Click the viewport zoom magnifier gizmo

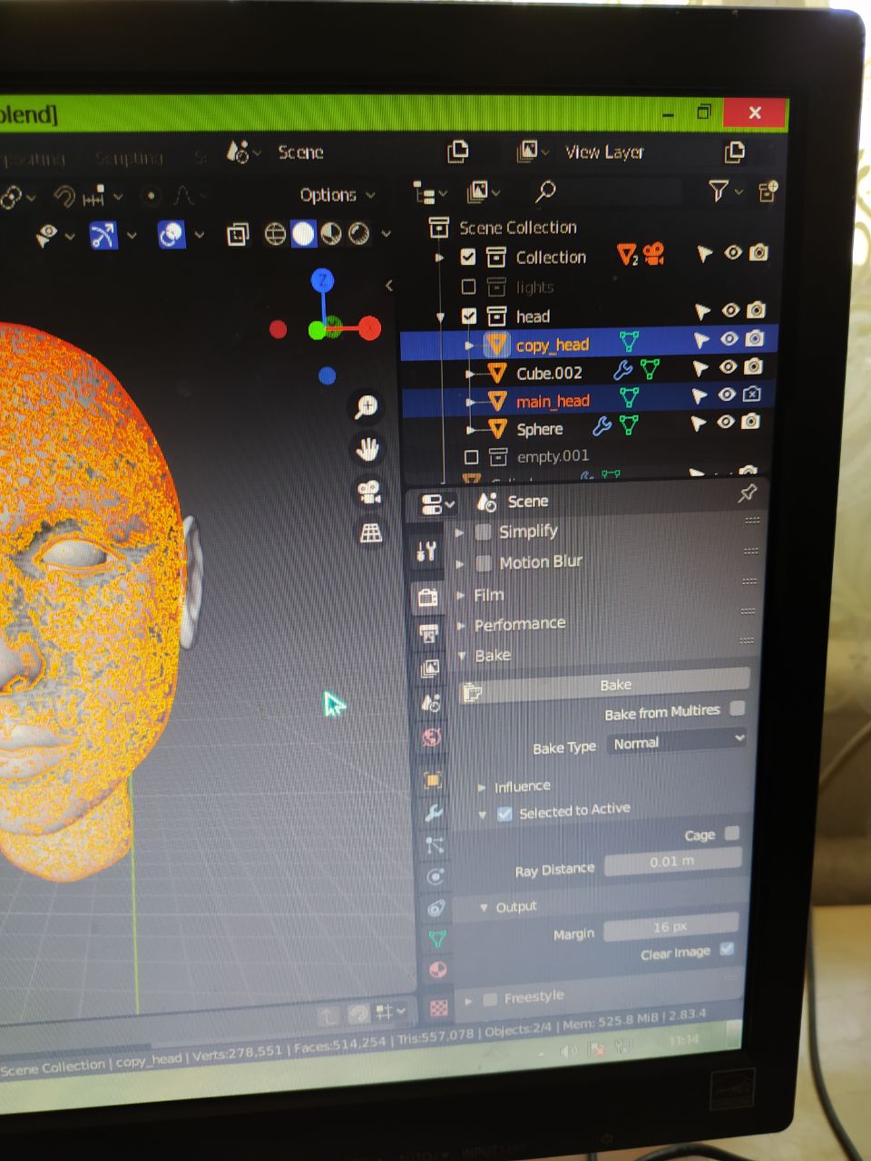tap(367, 406)
